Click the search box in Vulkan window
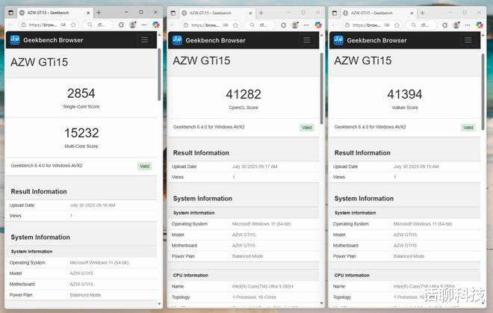 click(x=421, y=25)
